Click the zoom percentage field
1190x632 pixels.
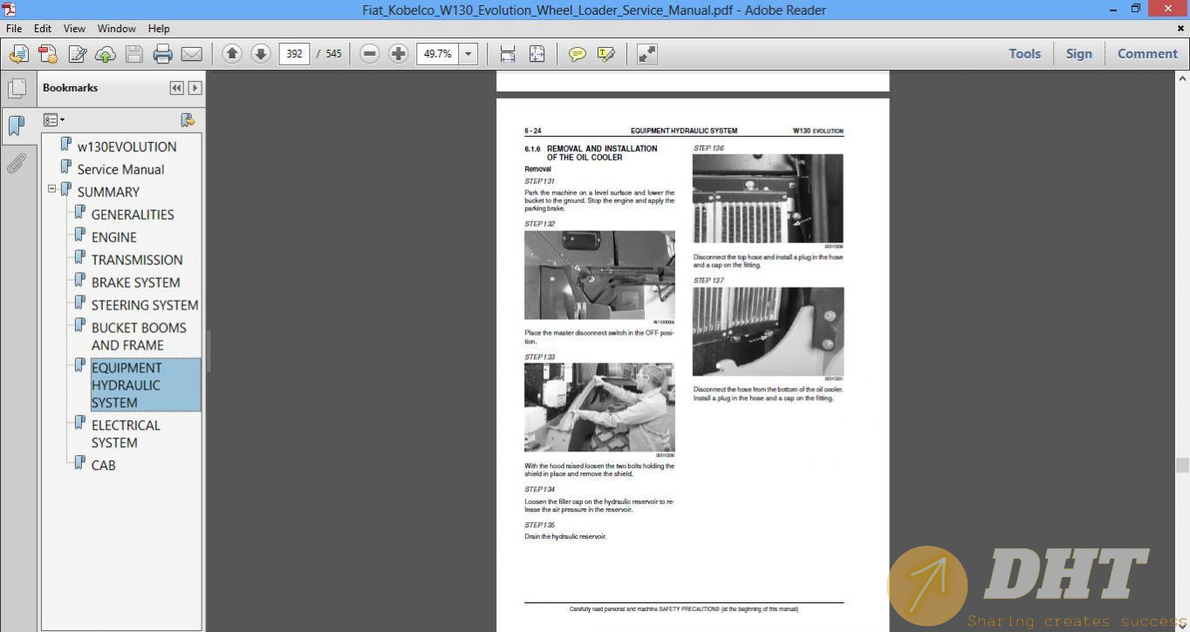click(x=438, y=54)
